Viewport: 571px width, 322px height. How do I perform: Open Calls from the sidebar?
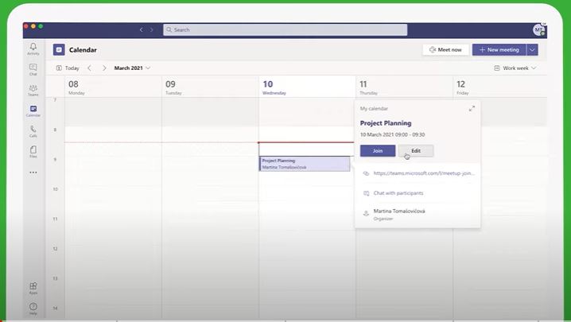[x=33, y=130]
